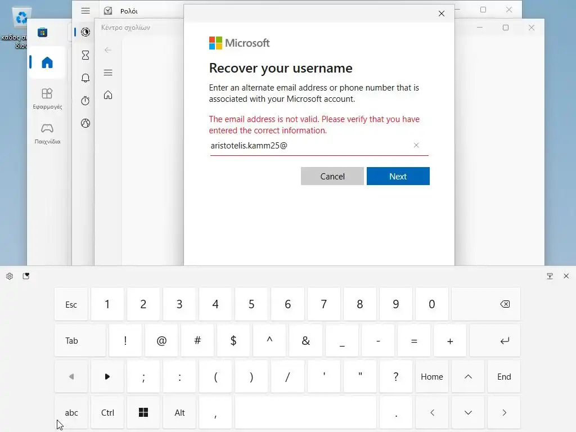Go back in Κέντρο σχολίων window

click(x=107, y=50)
